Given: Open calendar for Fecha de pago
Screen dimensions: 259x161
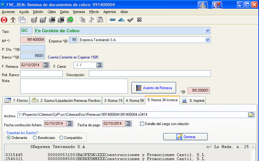Looking at the screenshot, I should [128, 124].
